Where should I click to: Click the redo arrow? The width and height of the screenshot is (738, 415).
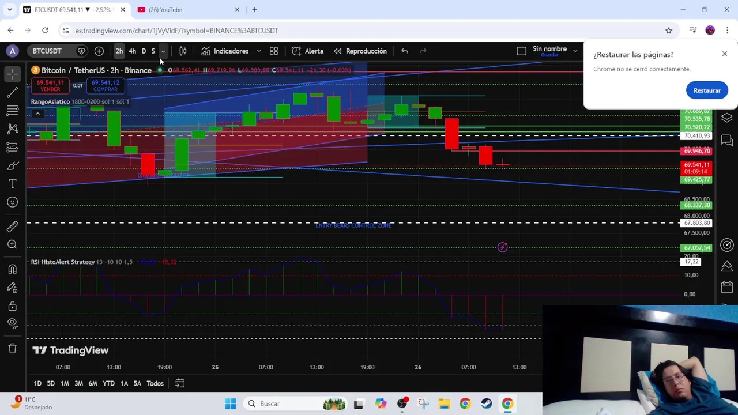423,51
